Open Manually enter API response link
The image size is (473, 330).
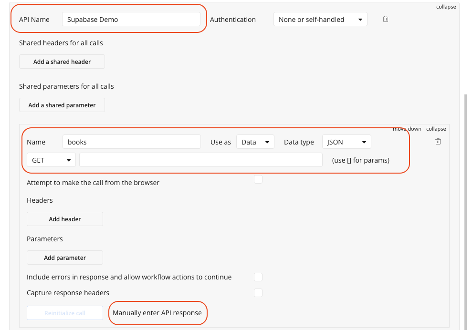[157, 313]
